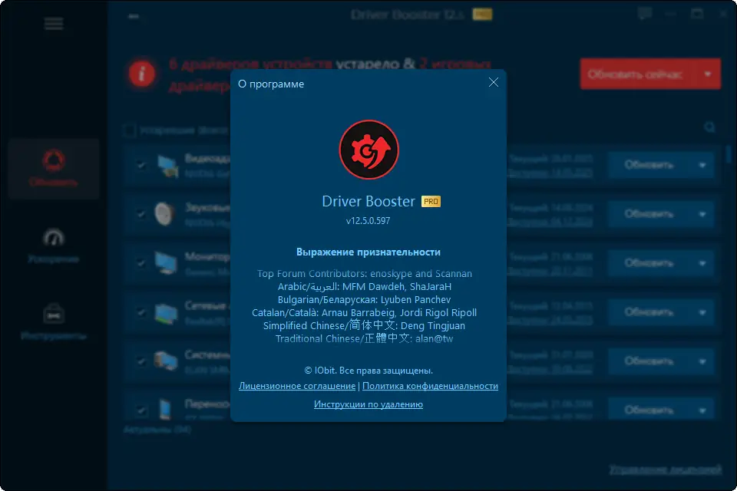The width and height of the screenshot is (737, 491).
Task: Click the back arrow in the main window header
Action: (134, 16)
